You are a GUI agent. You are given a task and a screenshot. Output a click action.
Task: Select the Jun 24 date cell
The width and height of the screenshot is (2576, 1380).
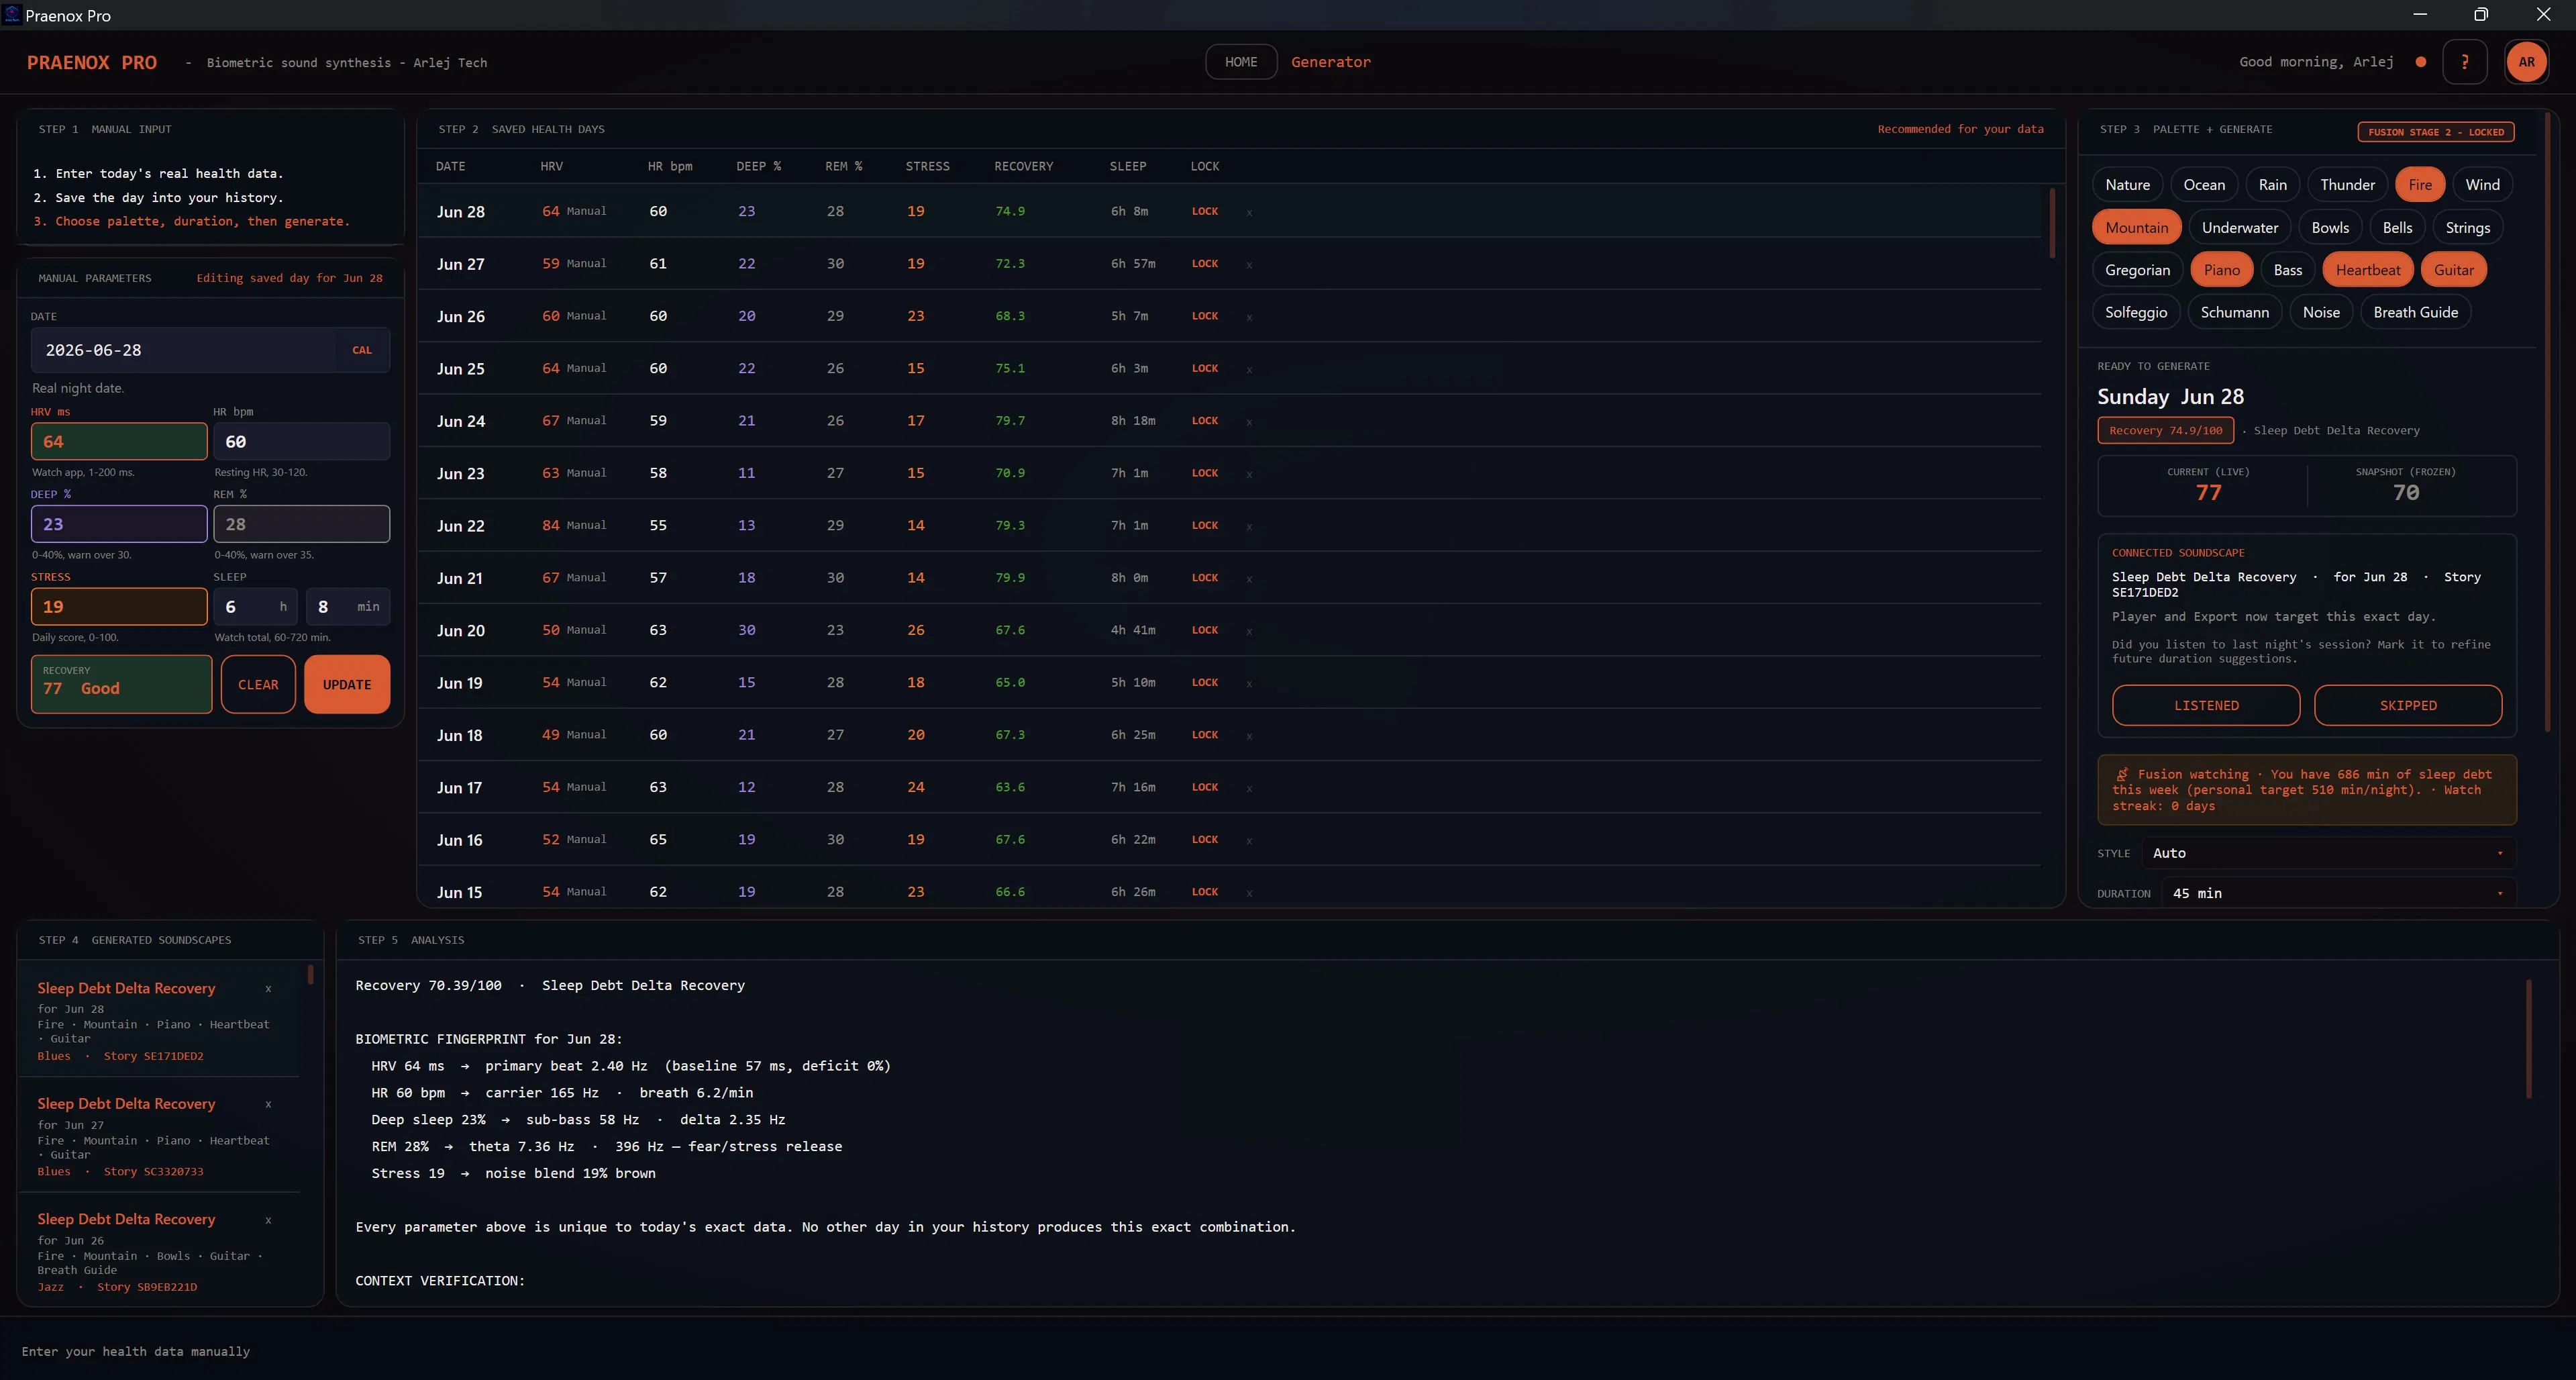click(460, 421)
